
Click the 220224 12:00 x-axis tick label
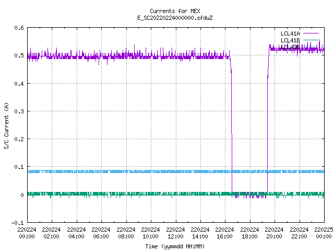[x=175, y=233]
